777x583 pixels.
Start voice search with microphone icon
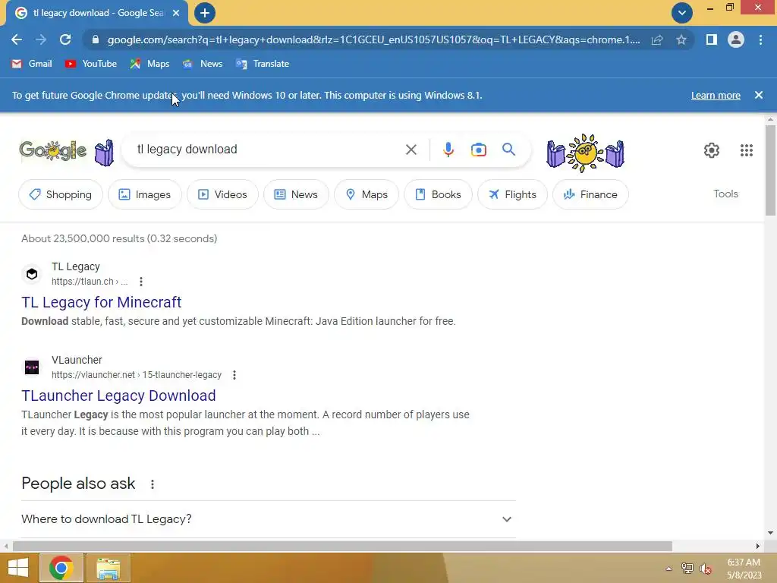click(x=448, y=150)
